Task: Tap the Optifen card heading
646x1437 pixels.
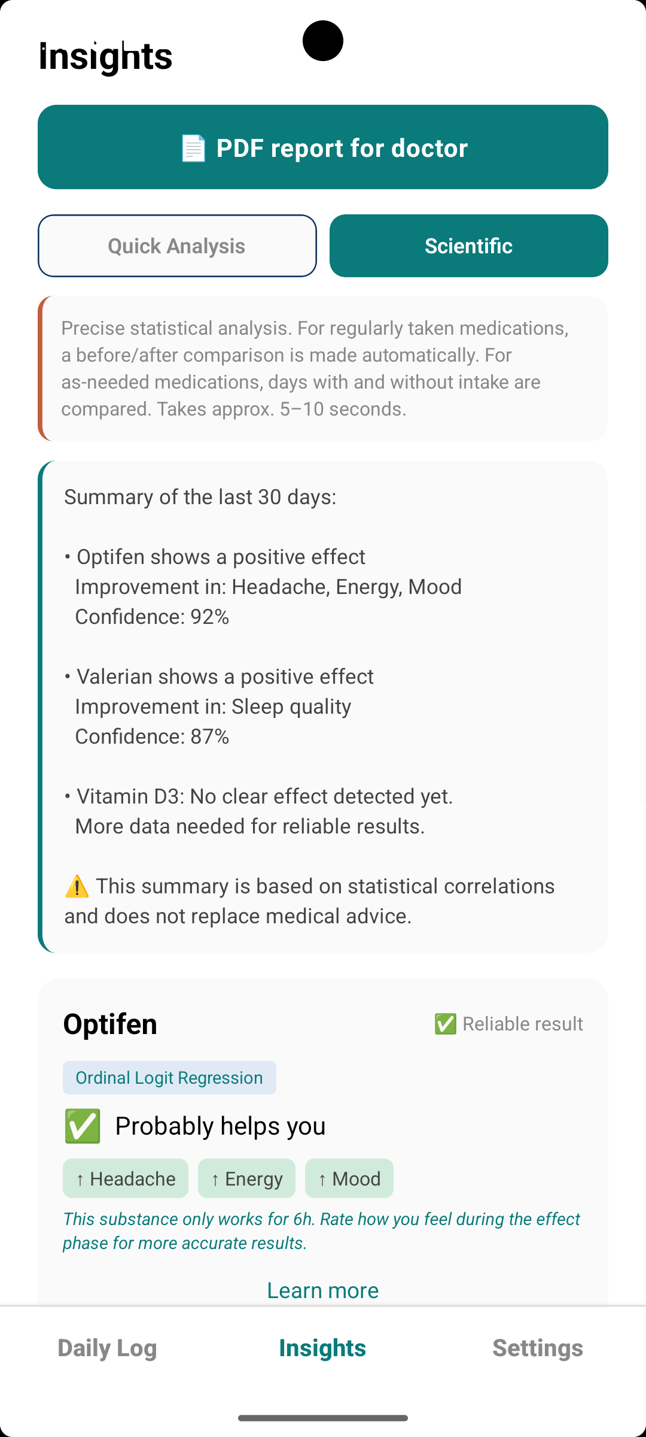Action: (x=110, y=1024)
